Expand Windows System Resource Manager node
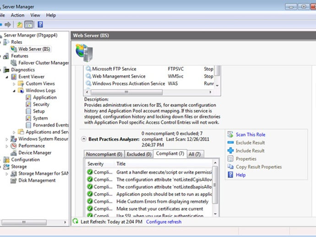The height and width of the screenshot is (237, 316). 7,139
